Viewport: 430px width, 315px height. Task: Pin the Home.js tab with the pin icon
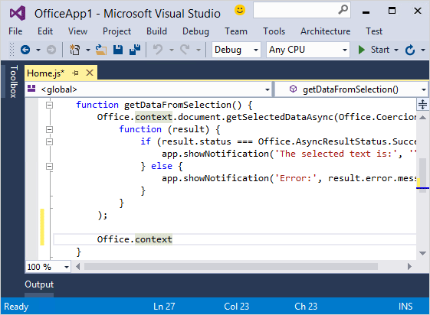(x=75, y=73)
